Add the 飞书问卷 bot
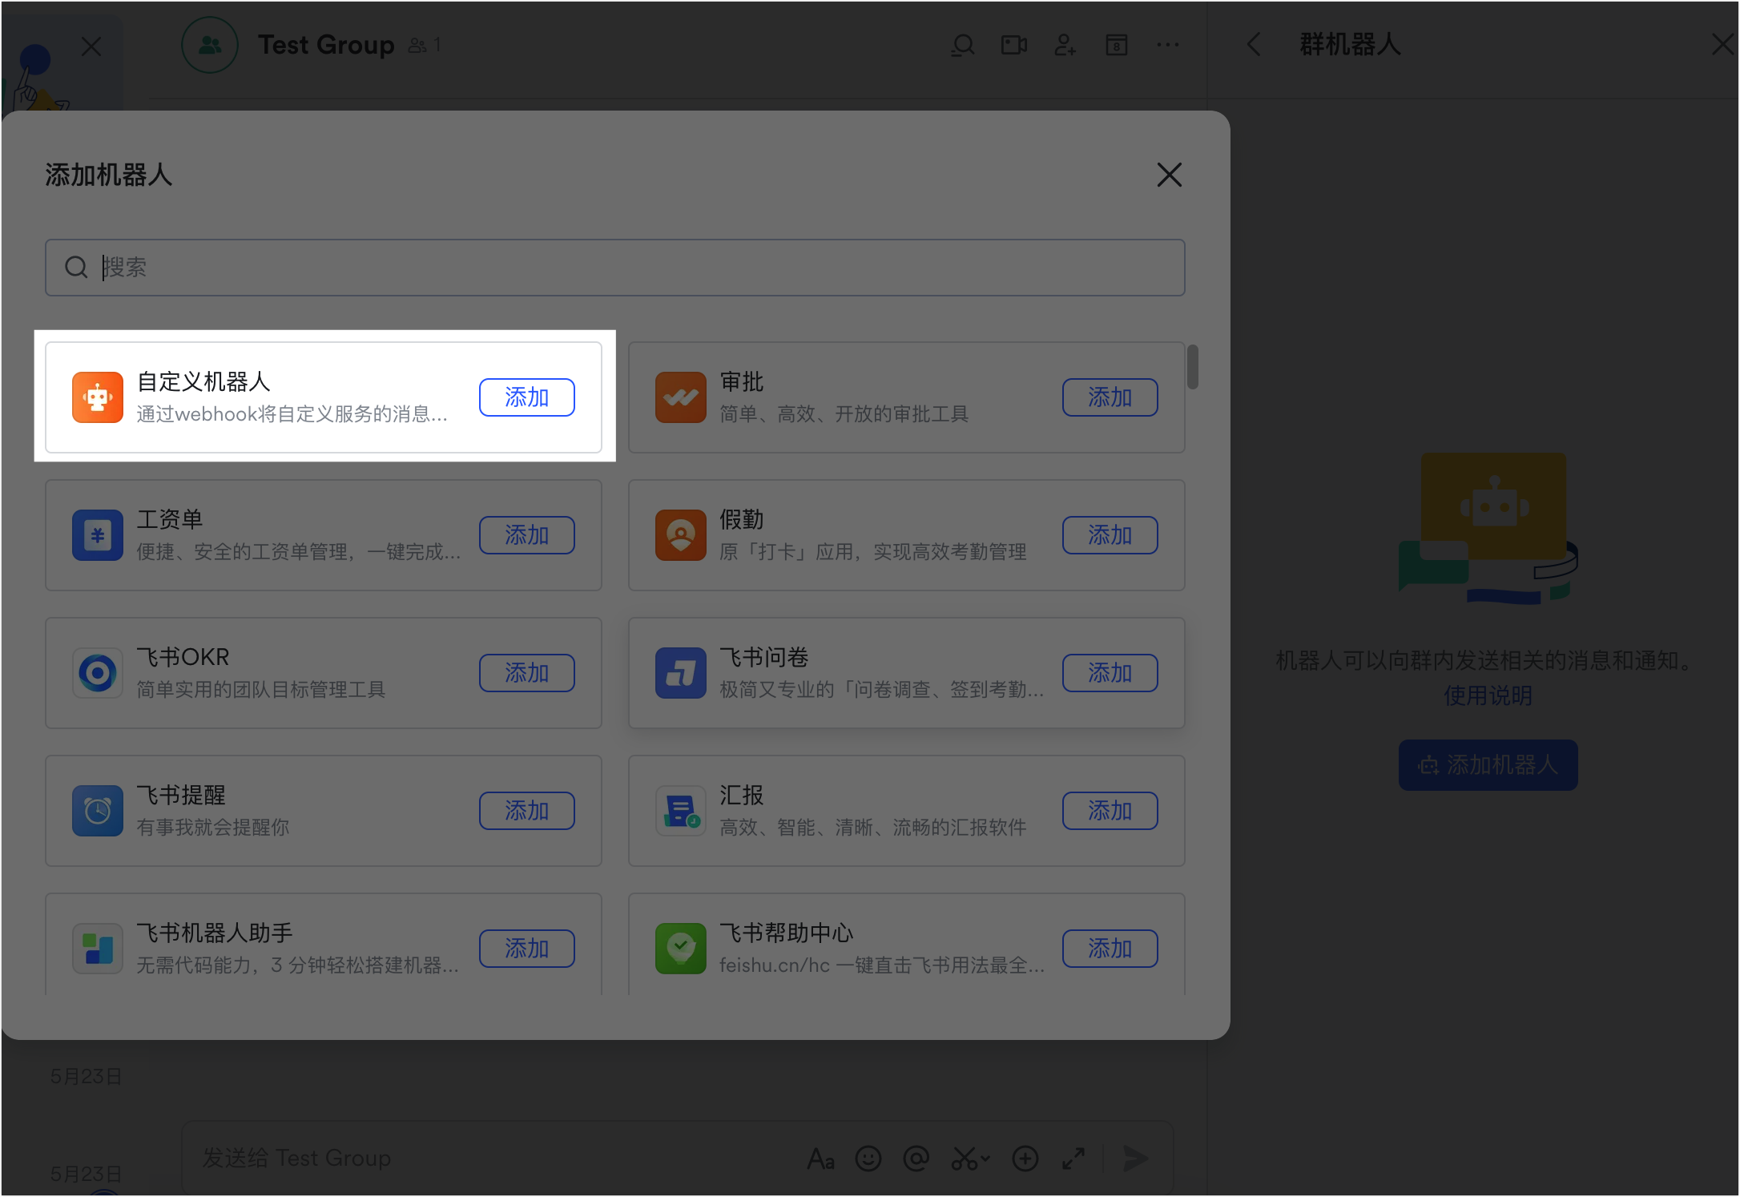1740x1197 pixels. click(x=1110, y=673)
